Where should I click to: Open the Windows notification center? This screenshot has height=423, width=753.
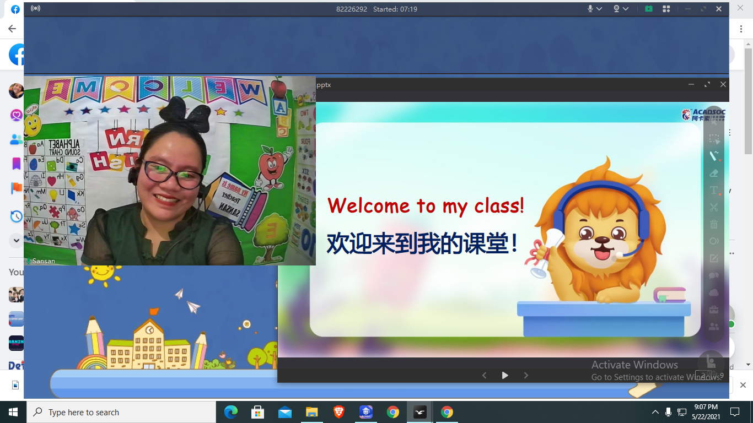[735, 412]
